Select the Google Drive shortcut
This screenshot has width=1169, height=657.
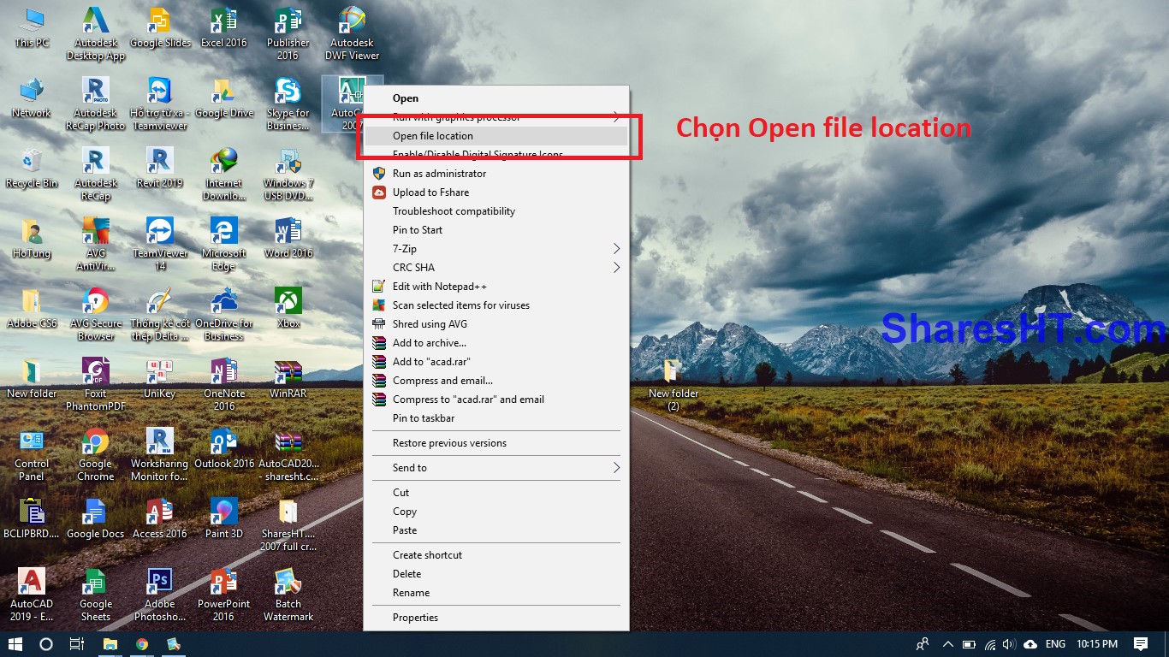pyautogui.click(x=224, y=98)
